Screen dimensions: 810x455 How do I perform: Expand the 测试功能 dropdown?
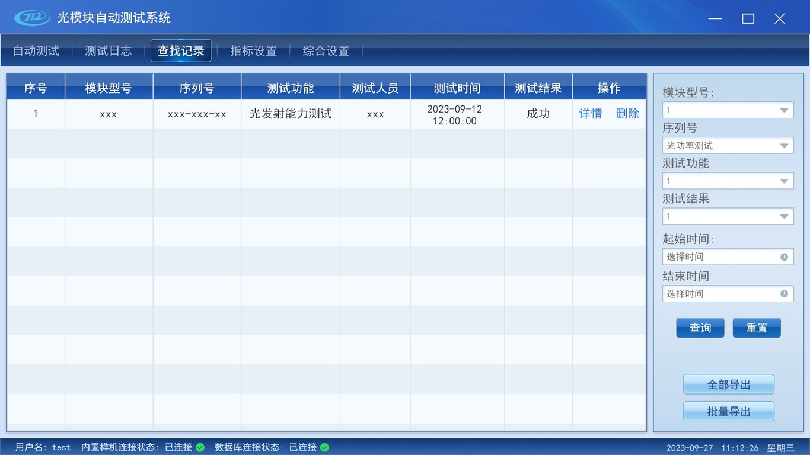(728, 181)
